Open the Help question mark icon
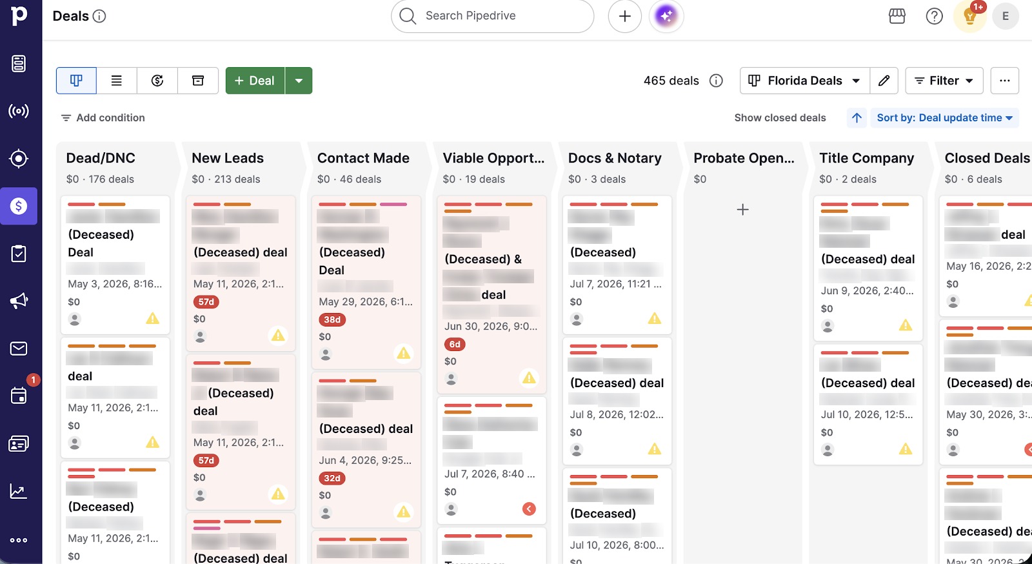 tap(934, 16)
